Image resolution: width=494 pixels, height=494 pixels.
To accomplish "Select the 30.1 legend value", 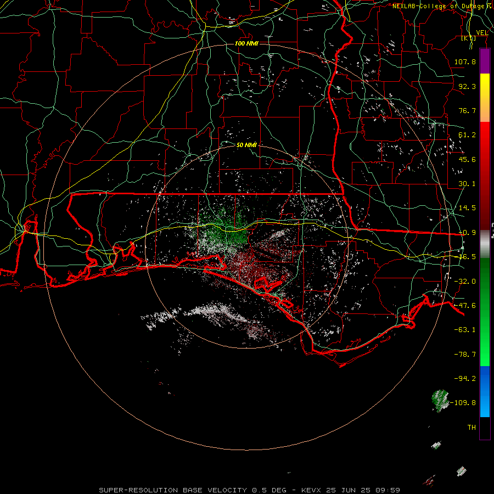I will pos(467,184).
